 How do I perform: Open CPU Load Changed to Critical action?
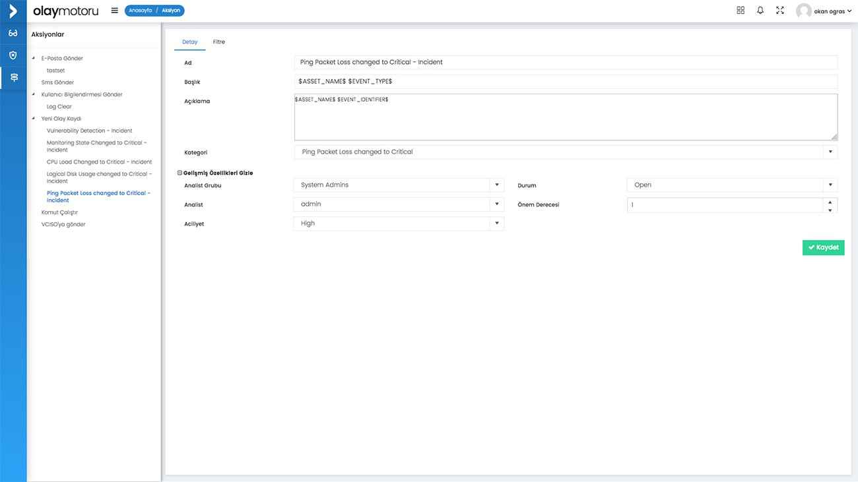100,162
